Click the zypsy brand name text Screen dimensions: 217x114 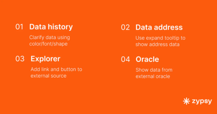tap(202, 102)
